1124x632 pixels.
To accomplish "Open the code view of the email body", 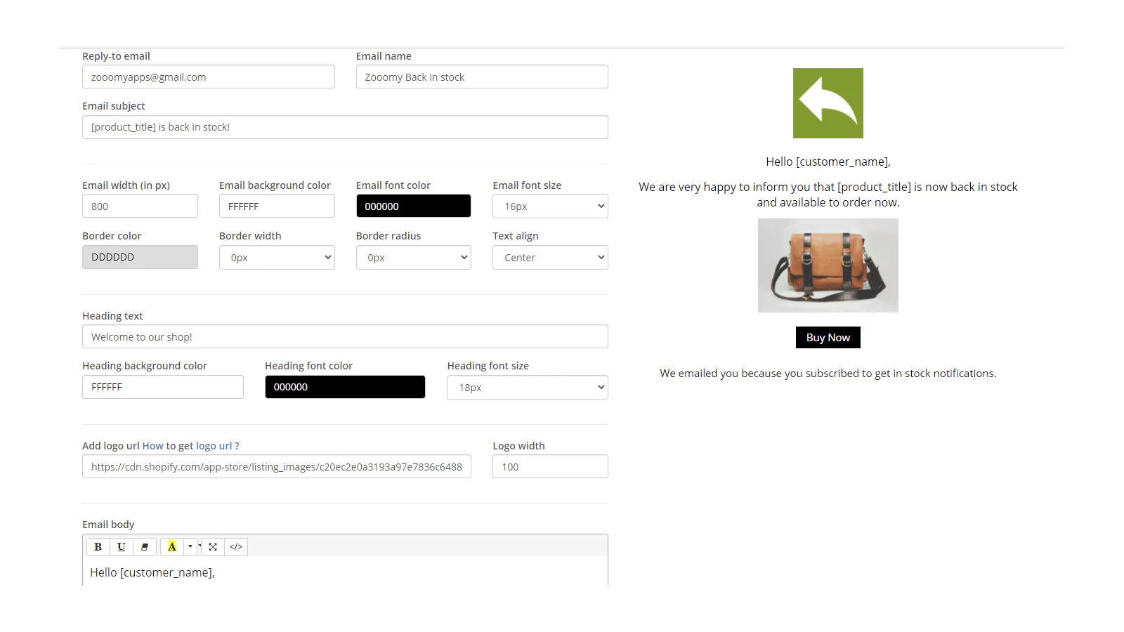I will (236, 547).
